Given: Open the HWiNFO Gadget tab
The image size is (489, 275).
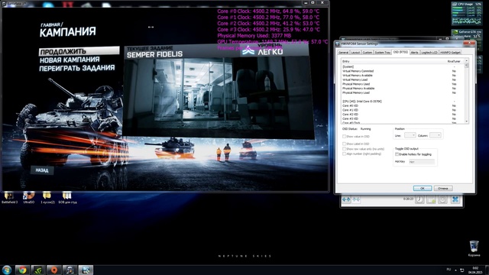Looking at the screenshot, I should tap(450, 53).
